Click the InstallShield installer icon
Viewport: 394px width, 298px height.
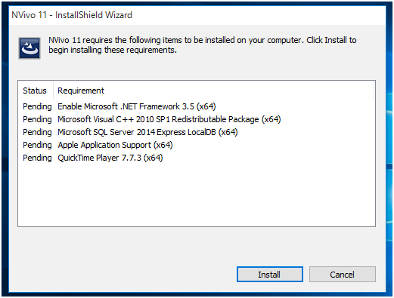29,48
